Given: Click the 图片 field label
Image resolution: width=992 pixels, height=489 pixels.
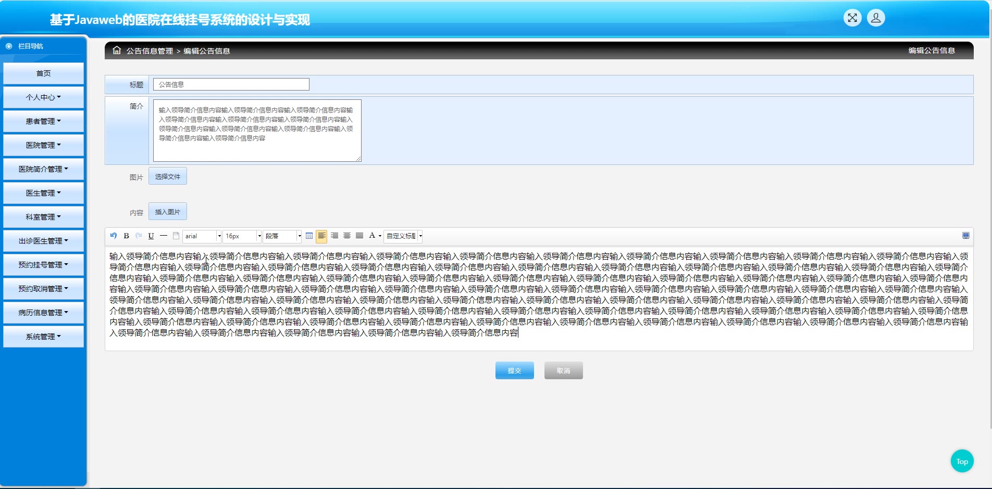Looking at the screenshot, I should pyautogui.click(x=137, y=177).
